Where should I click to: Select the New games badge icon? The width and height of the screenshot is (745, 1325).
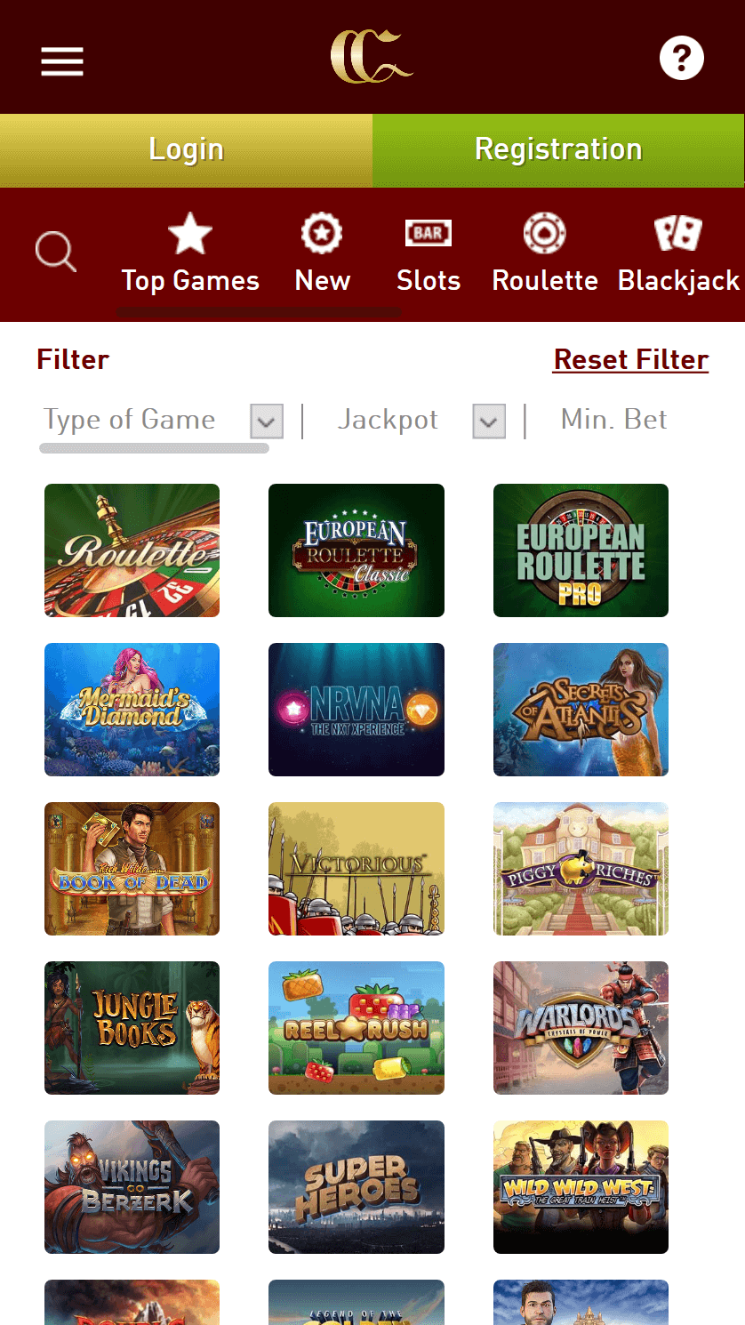pyautogui.click(x=322, y=234)
